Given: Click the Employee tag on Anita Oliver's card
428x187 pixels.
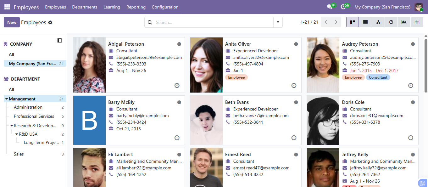Looking at the screenshot, I should click(x=236, y=77).
